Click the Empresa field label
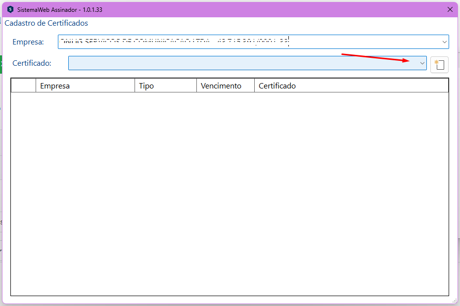 coord(28,42)
